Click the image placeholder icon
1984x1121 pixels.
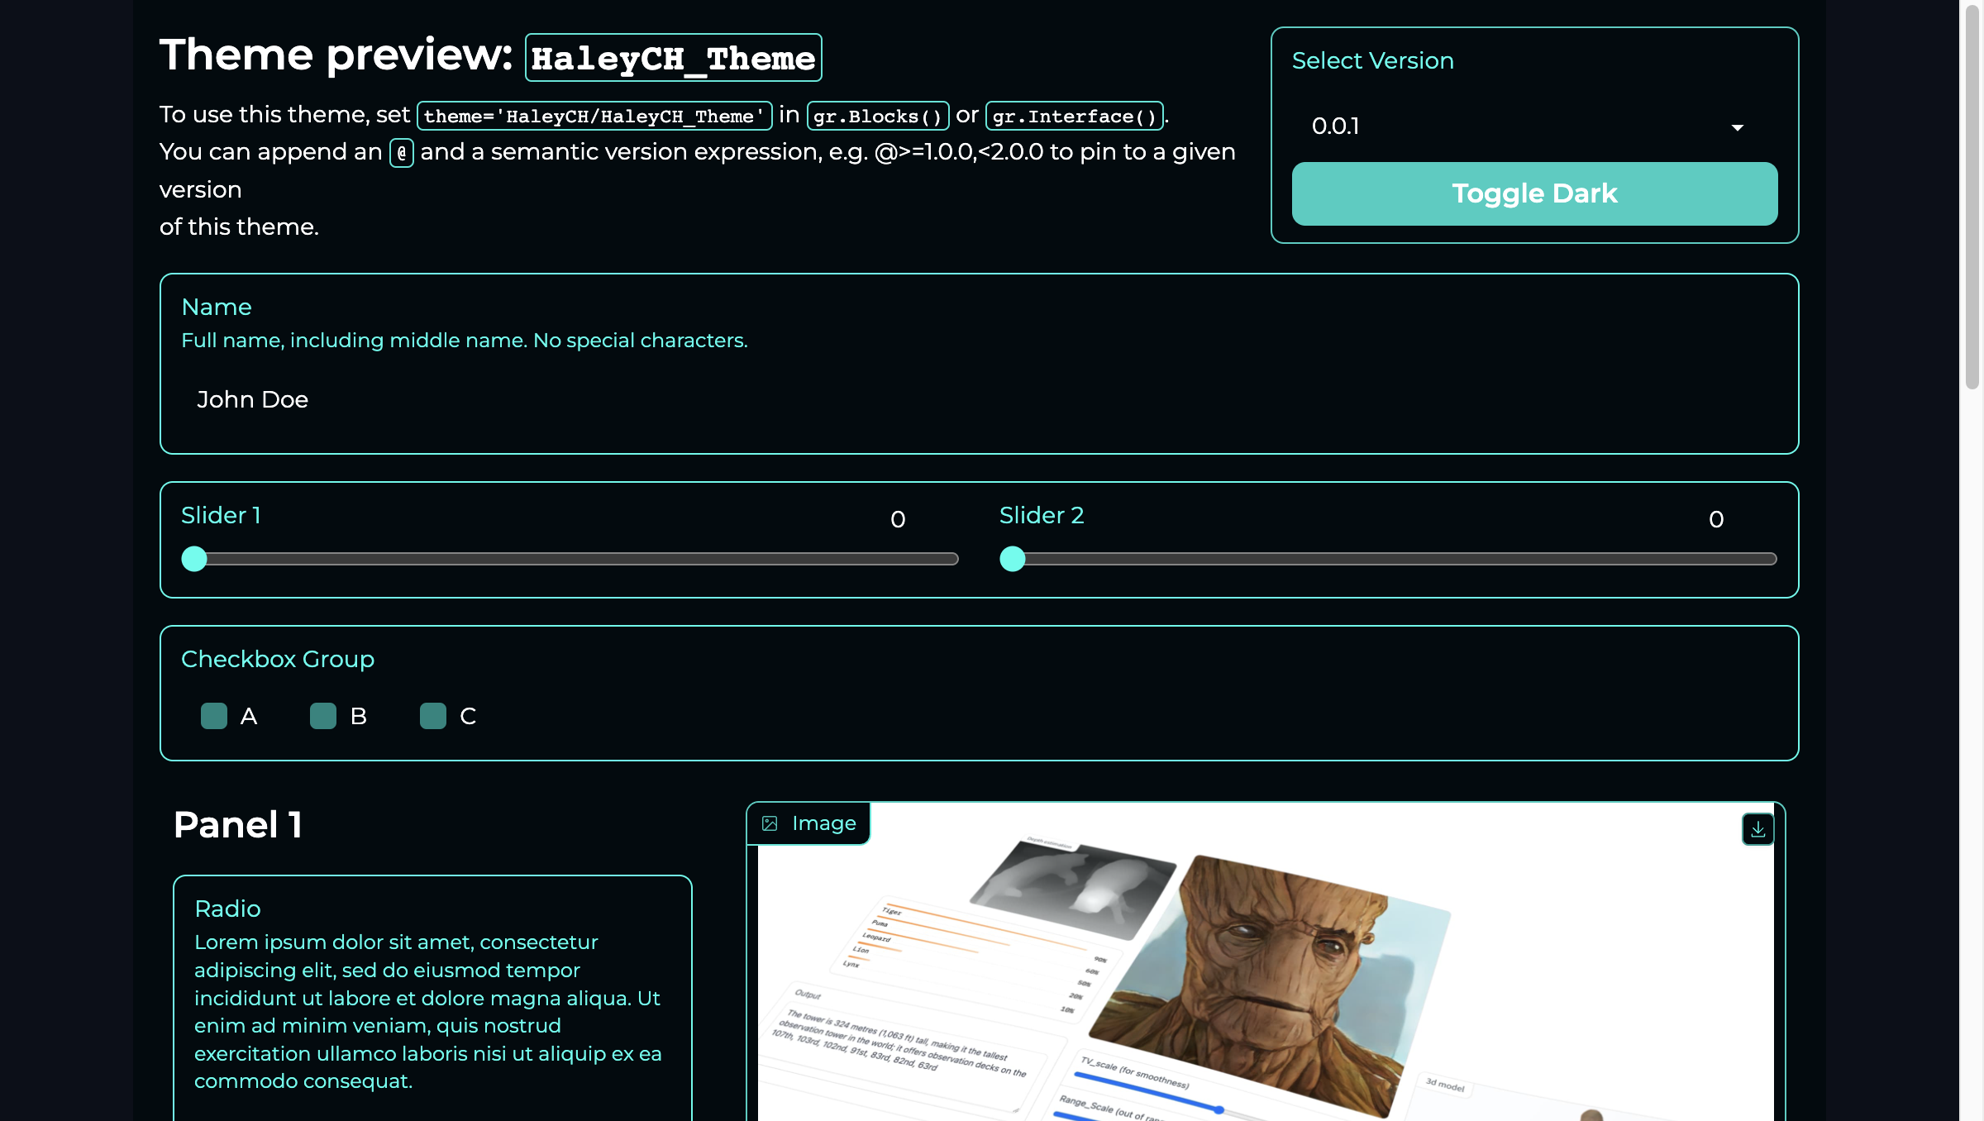pos(771,823)
